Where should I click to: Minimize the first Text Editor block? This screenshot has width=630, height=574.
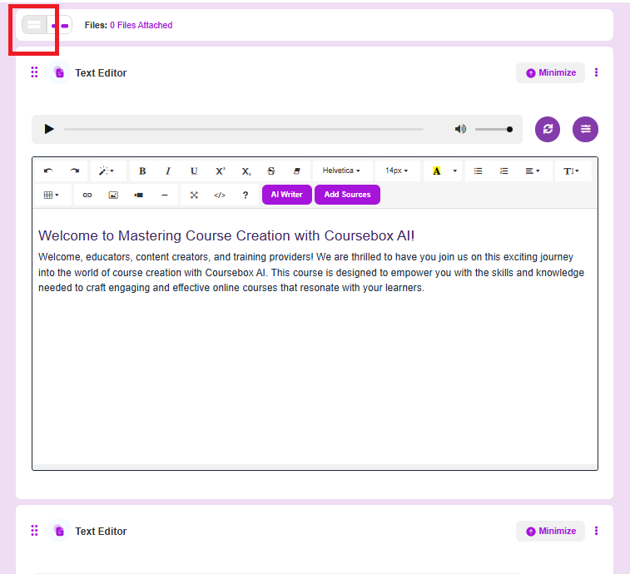[x=550, y=72]
